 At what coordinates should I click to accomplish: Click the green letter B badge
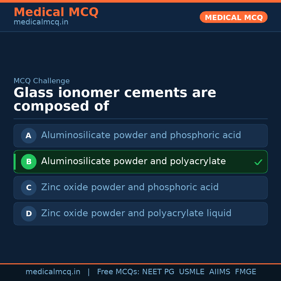pos(29,162)
